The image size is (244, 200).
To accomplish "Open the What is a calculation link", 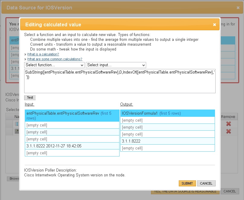I will [x=43, y=54].
